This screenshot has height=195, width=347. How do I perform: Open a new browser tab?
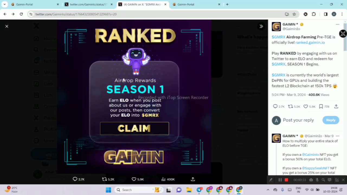pyautogui.click(x=227, y=4)
